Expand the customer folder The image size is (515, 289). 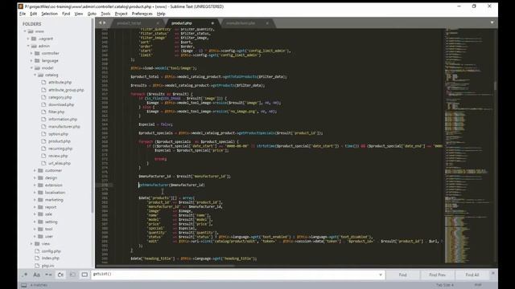[35, 170]
